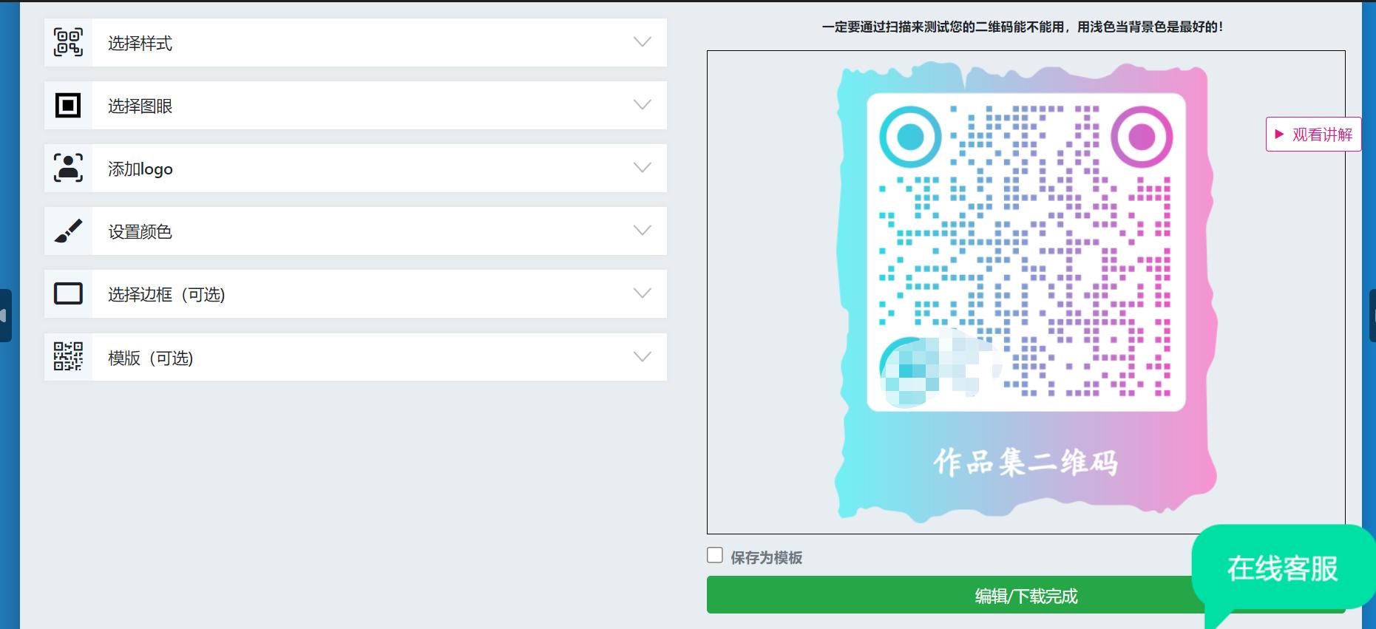1376x629 pixels.
Task: Open the 选择样式 section label
Action: coord(140,44)
